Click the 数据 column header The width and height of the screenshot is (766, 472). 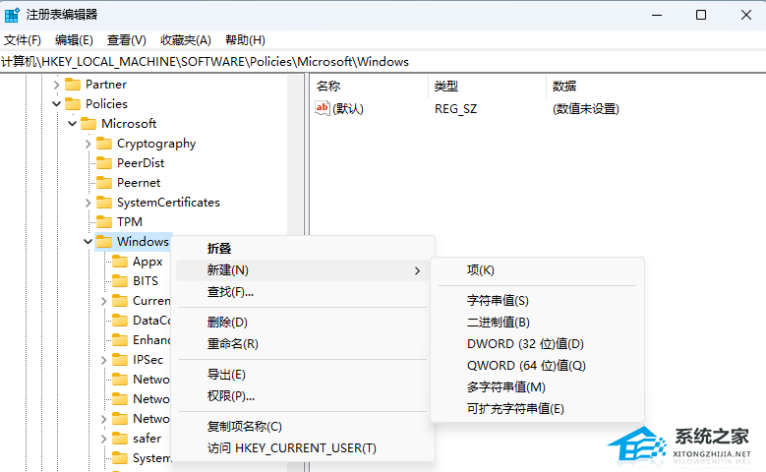click(564, 87)
